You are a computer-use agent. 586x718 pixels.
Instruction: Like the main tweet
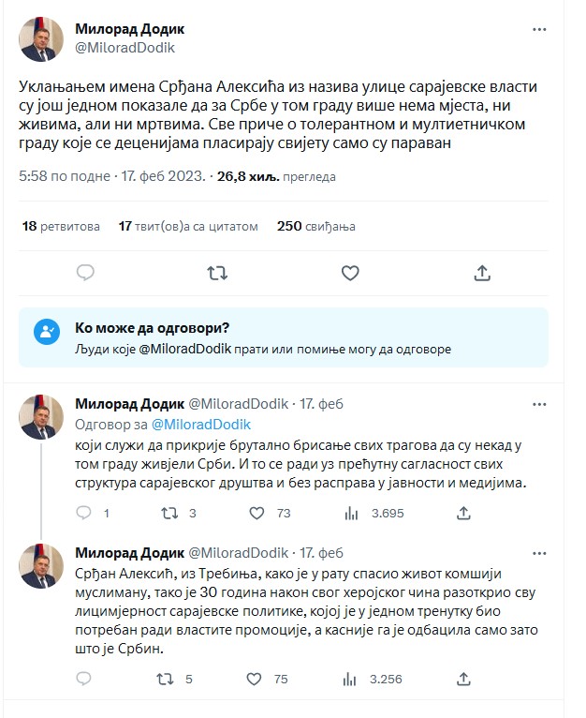(349, 273)
